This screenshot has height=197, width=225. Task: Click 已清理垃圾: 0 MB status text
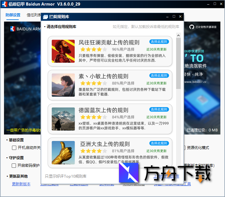coord(202,130)
